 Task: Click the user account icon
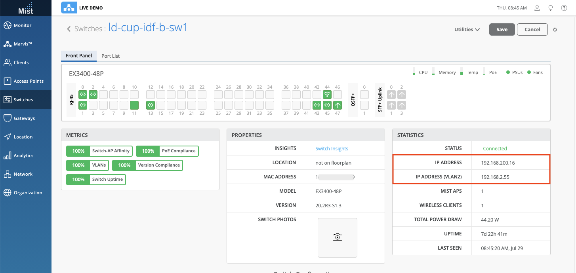tap(537, 8)
